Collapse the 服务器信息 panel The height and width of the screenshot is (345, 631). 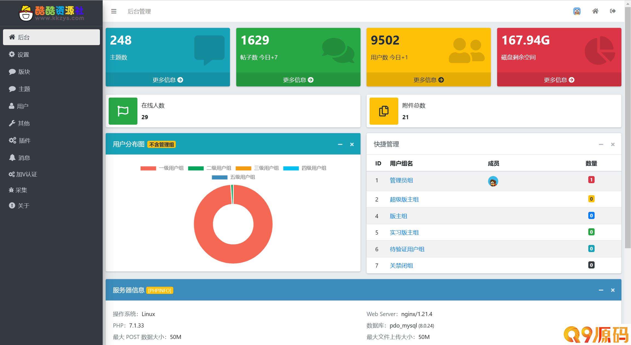pyautogui.click(x=601, y=290)
